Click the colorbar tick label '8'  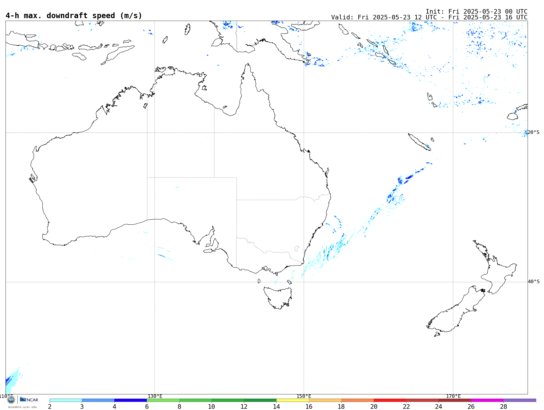coord(179,407)
